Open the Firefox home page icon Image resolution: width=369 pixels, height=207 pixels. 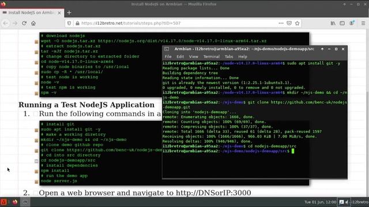click(33, 23)
